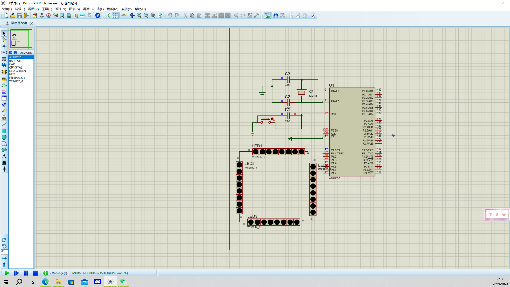
Task: Toggle the grid display icon
Action: pyautogui.click(x=115, y=15)
